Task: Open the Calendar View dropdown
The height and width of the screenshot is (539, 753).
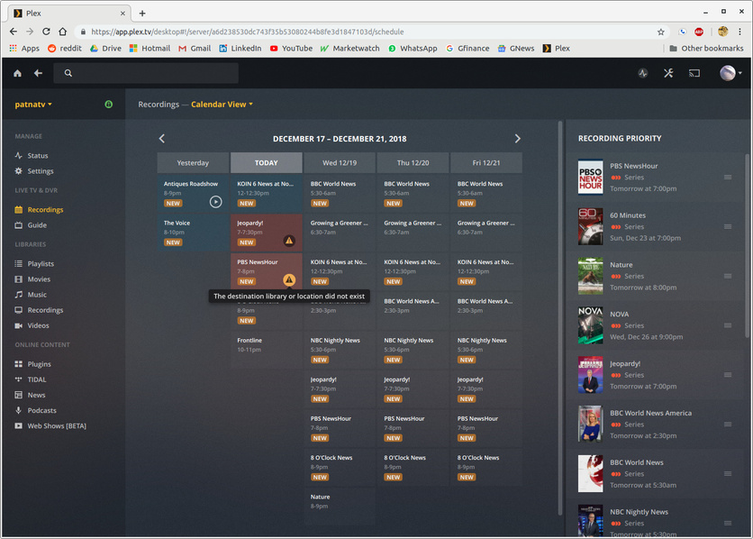Action: point(222,105)
